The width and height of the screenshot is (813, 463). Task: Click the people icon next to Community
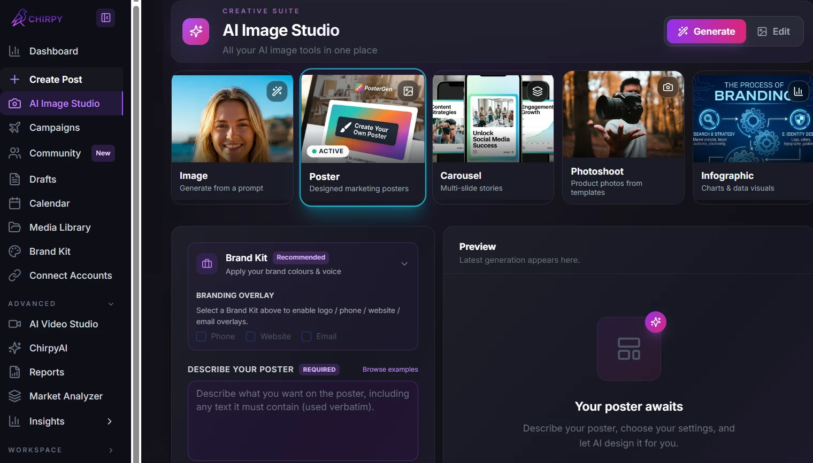pos(14,153)
